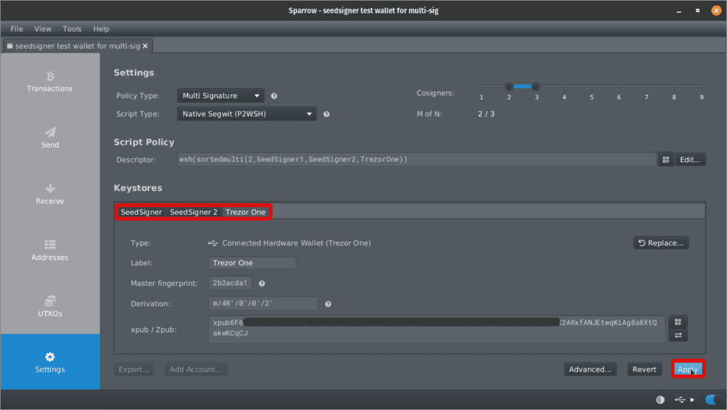Select the Settings section in the sidebar
The image size is (727, 410).
[50, 362]
